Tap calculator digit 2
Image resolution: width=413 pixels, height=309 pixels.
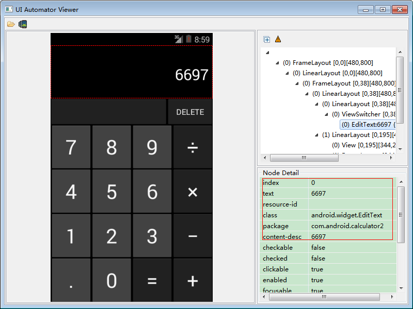112,236
